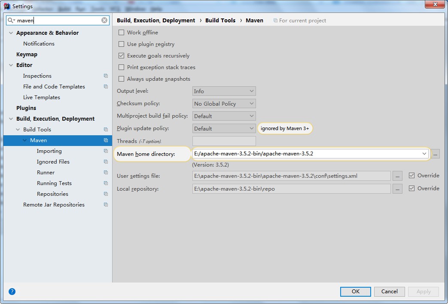Toggle Override for User settings file
Image resolution: width=448 pixels, height=304 pixels.
click(411, 176)
